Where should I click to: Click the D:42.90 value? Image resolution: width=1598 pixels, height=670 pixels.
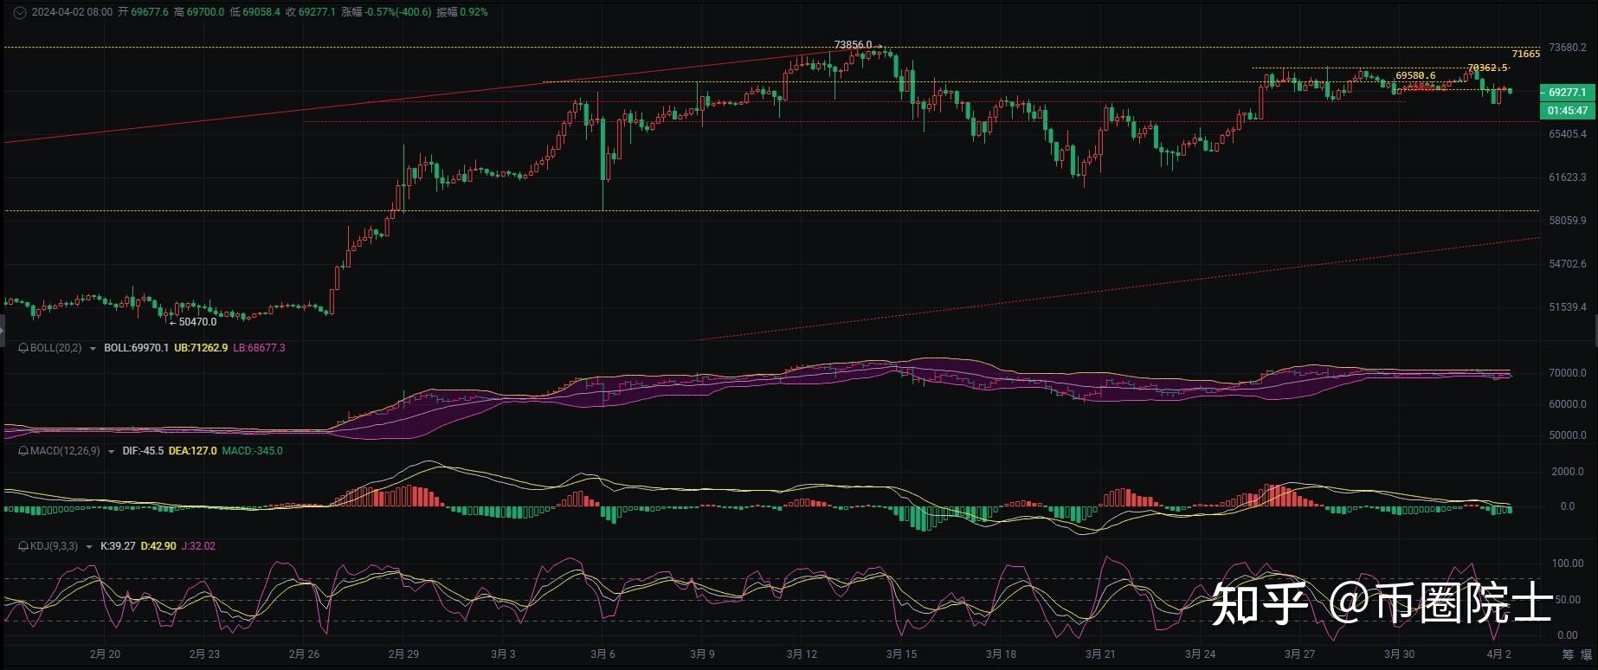[158, 546]
